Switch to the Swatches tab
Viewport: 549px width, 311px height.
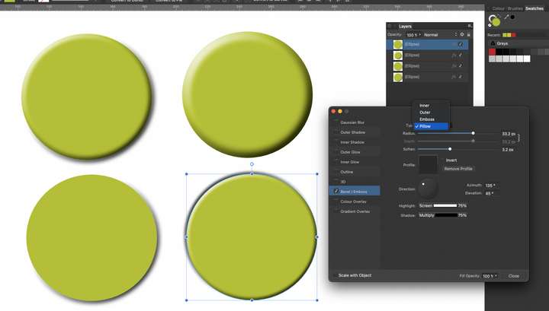[x=535, y=8]
